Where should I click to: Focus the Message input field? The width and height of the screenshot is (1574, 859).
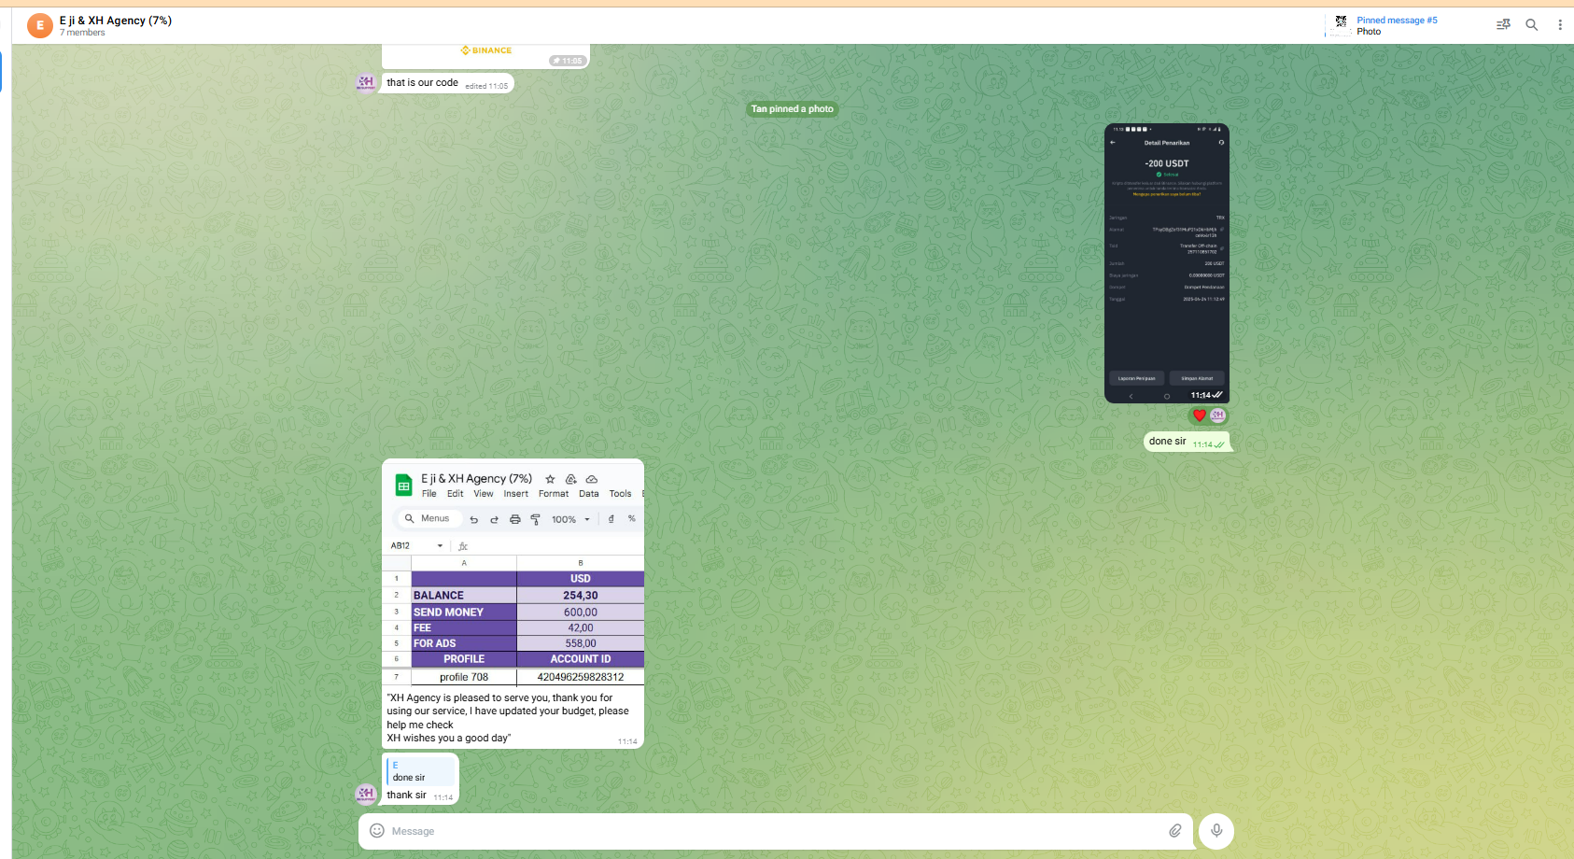[x=766, y=831]
